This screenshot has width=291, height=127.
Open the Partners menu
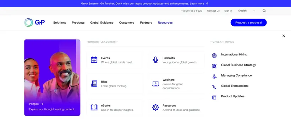pyautogui.click(x=146, y=23)
